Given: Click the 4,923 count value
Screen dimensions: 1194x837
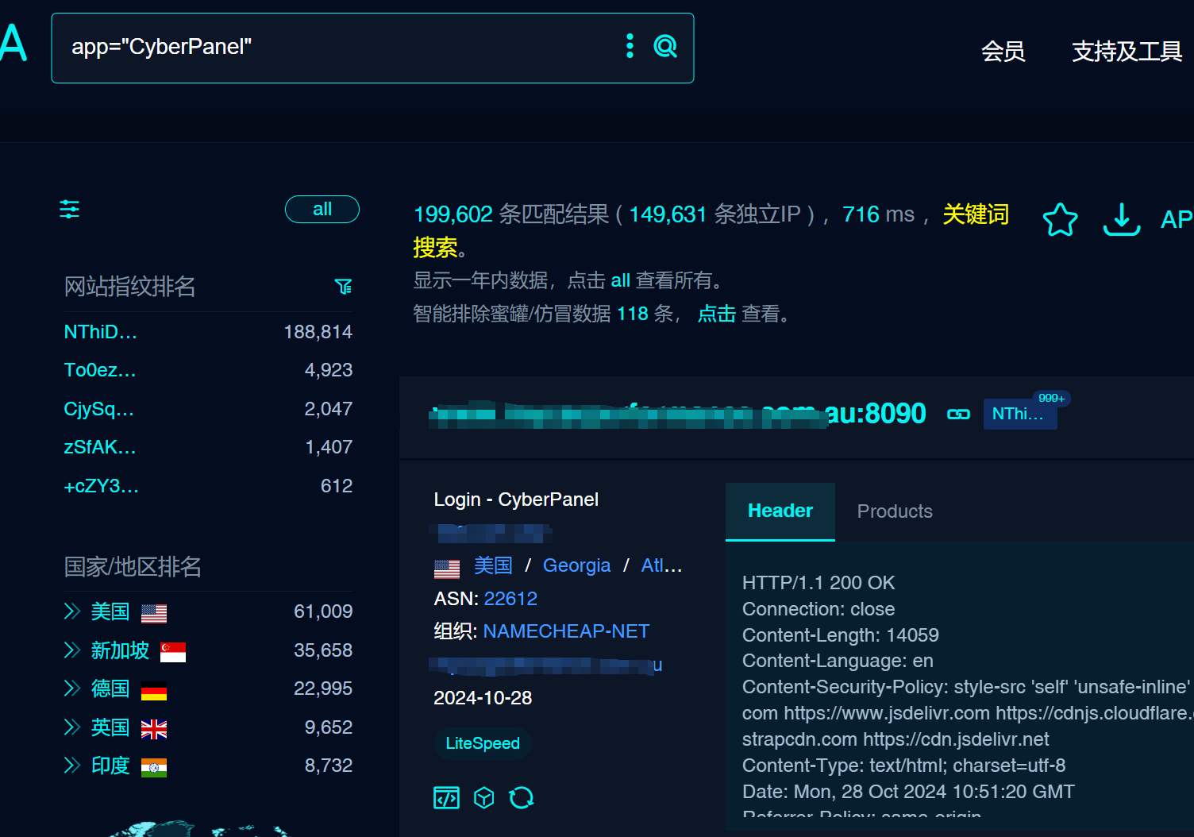Looking at the screenshot, I should tap(329, 370).
